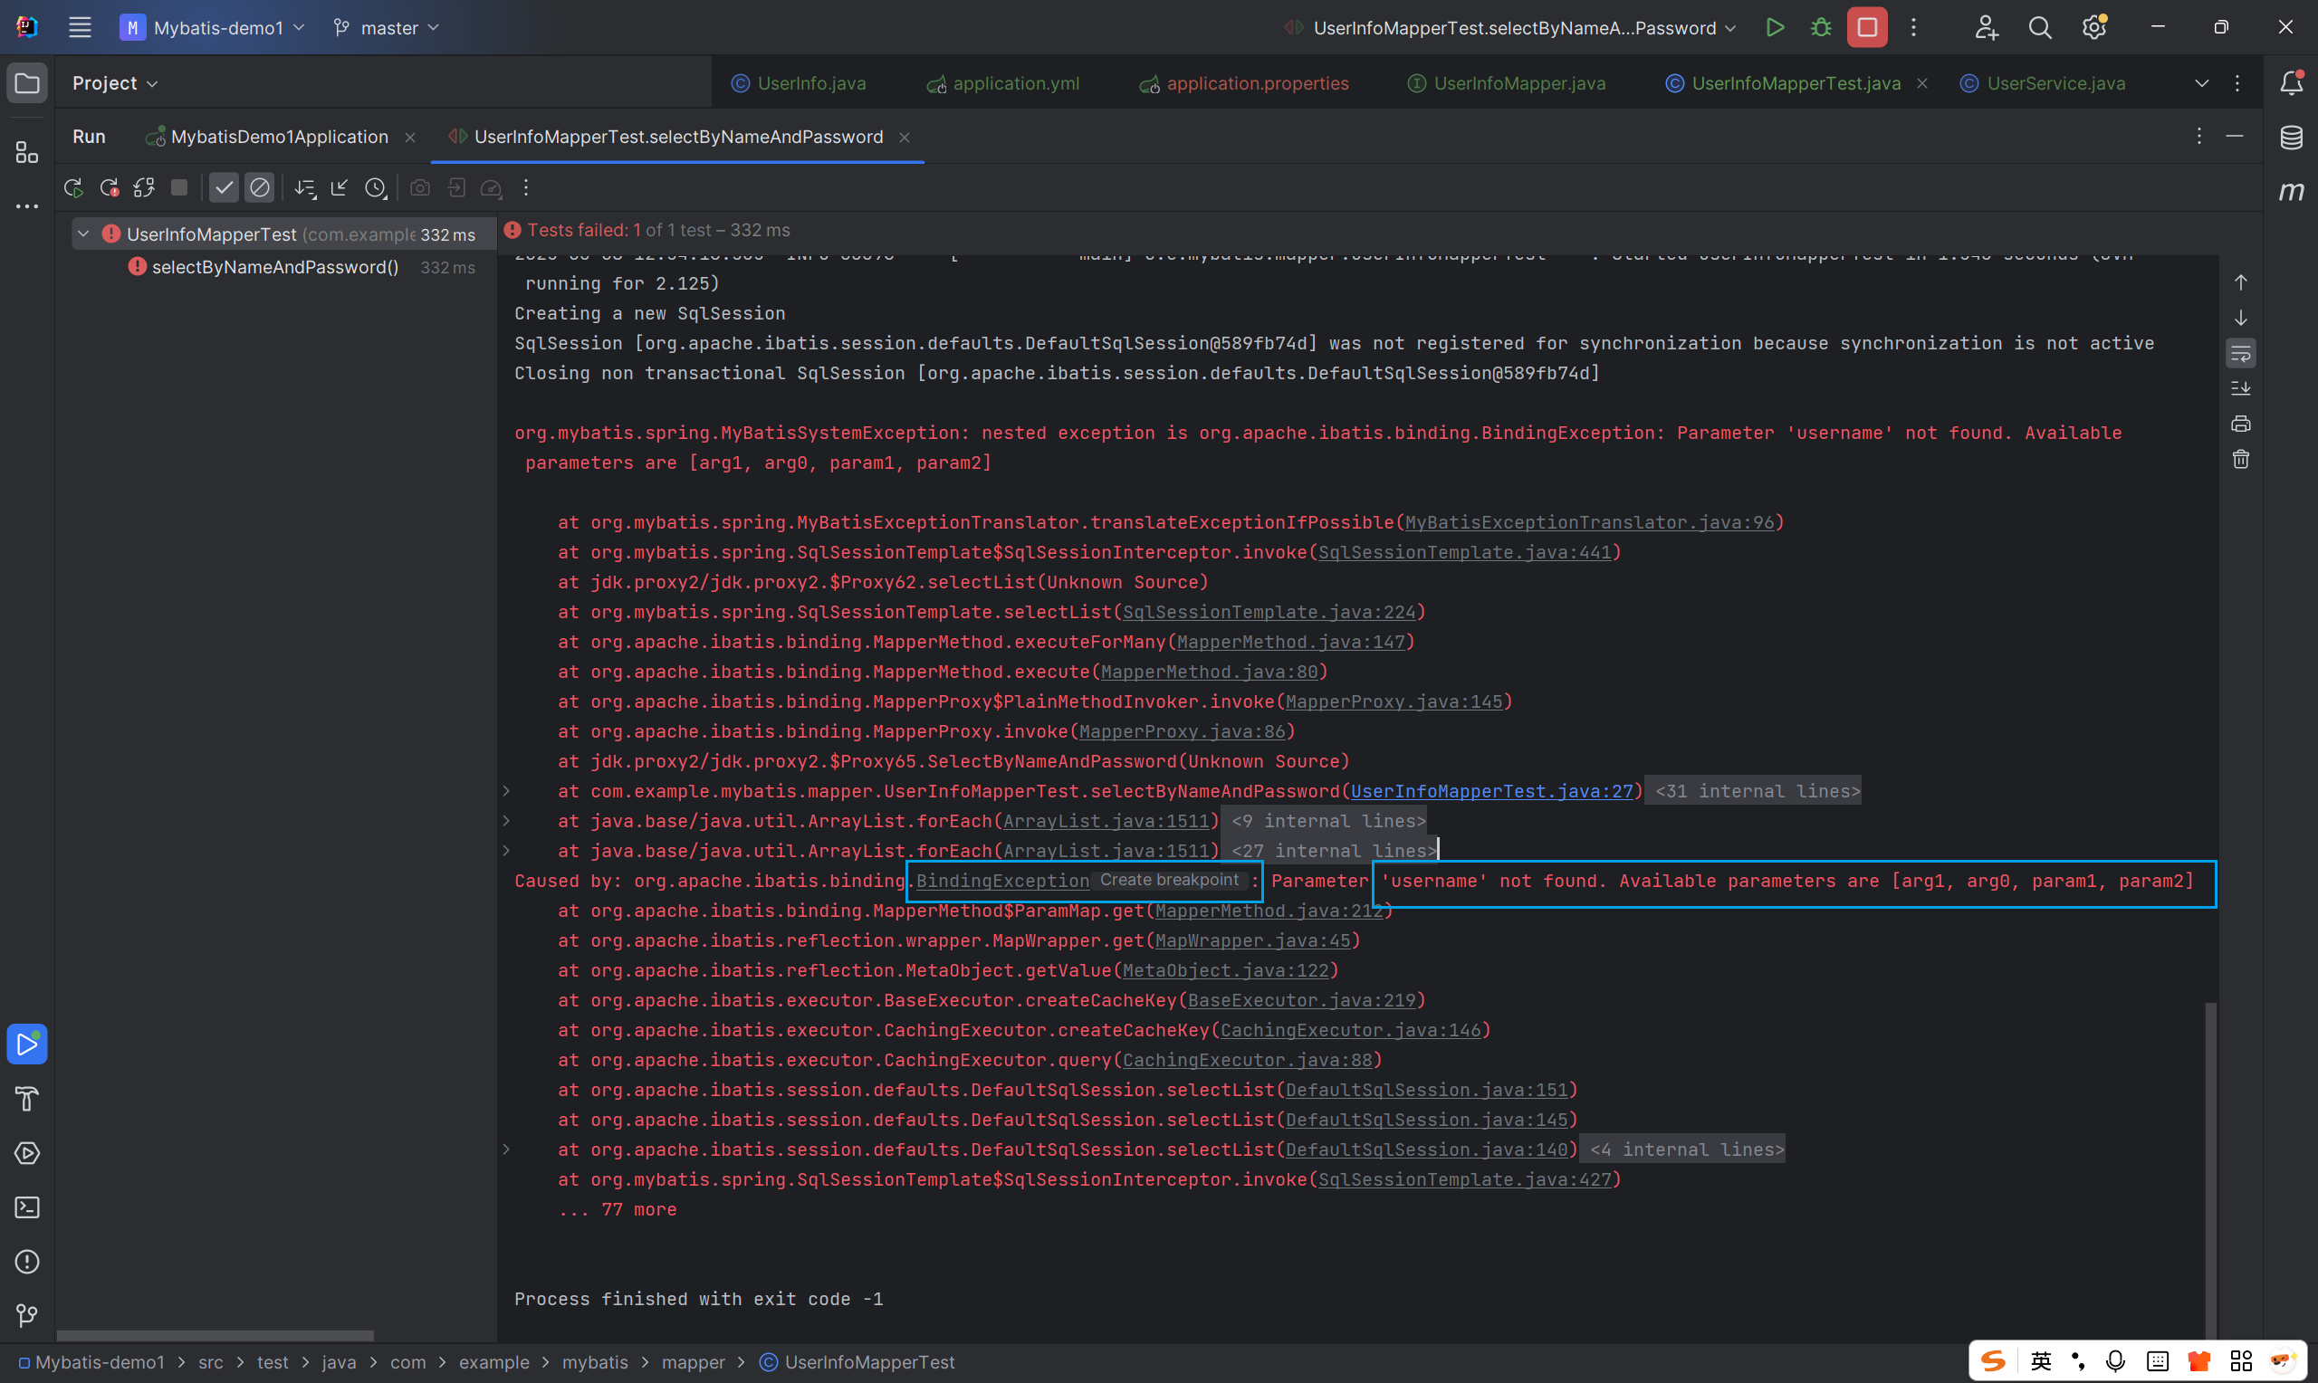Click the grey stop square in Run toolbar
The width and height of the screenshot is (2318, 1383).
point(179,188)
